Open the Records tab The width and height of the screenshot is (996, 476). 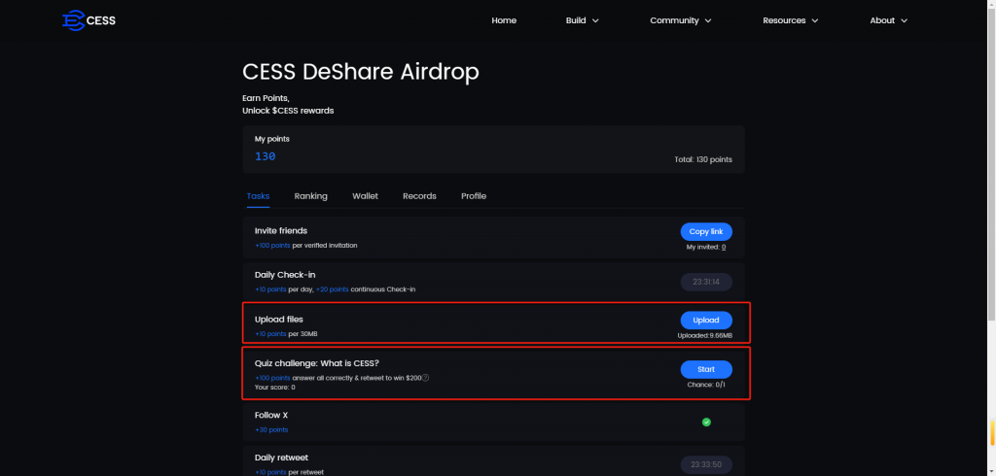point(419,196)
